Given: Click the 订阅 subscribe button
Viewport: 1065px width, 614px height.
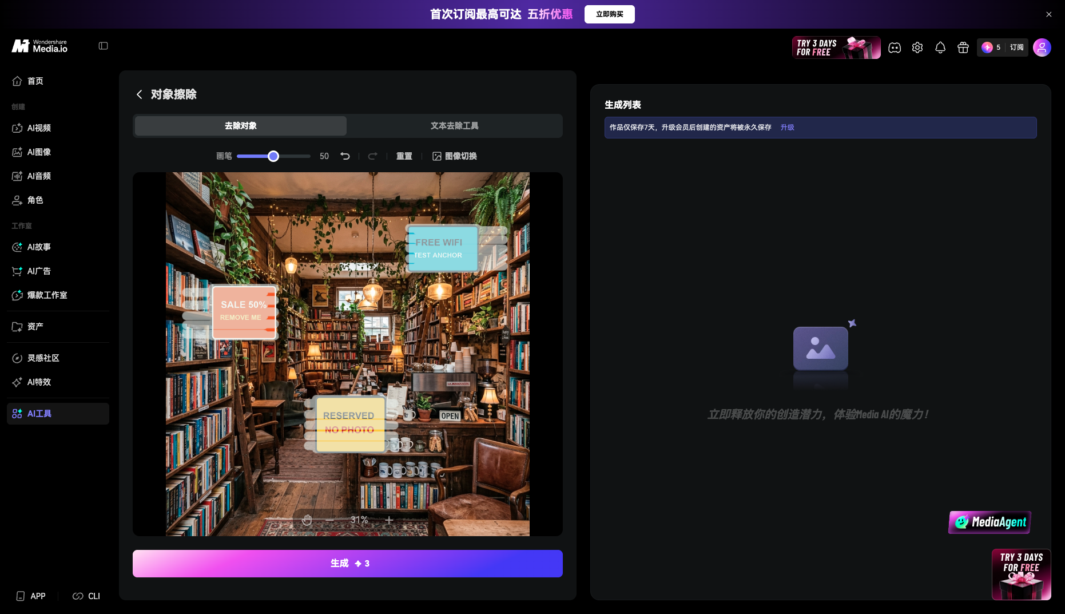Looking at the screenshot, I should point(1016,47).
